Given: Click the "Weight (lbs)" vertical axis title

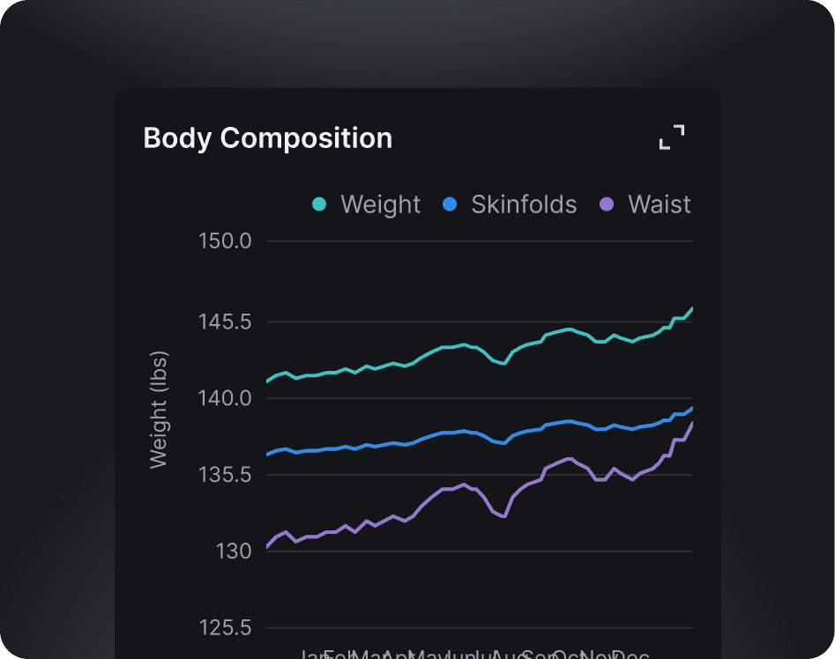Looking at the screenshot, I should point(159,410).
